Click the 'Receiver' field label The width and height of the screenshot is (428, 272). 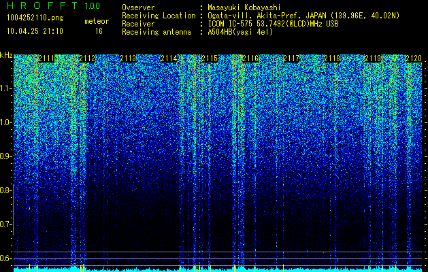click(x=138, y=24)
